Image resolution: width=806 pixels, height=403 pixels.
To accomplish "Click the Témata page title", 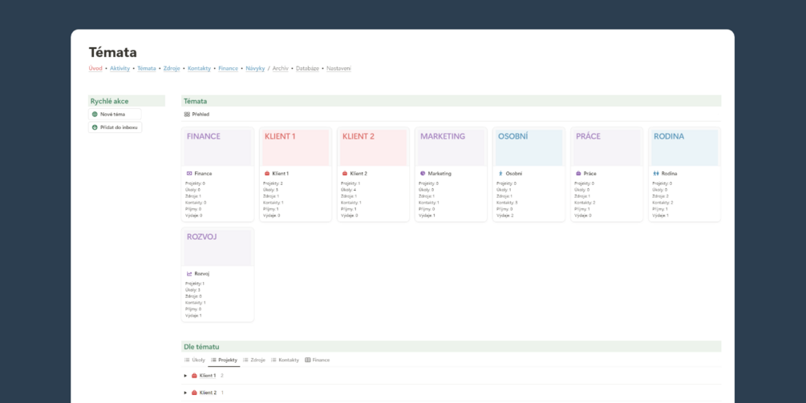I will tap(112, 52).
